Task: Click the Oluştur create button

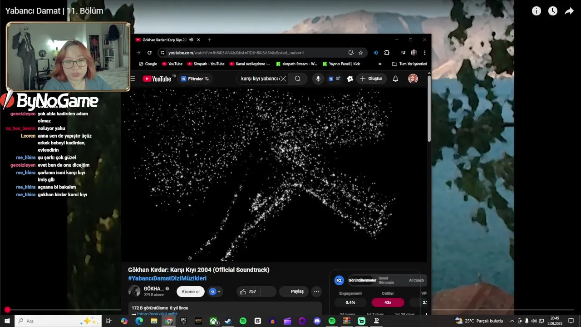Action: tap(371, 79)
